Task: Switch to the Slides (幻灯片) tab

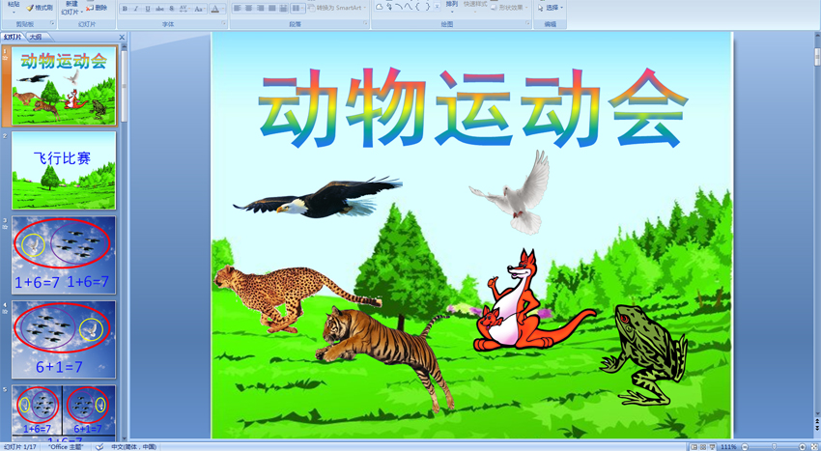Action: [13, 37]
